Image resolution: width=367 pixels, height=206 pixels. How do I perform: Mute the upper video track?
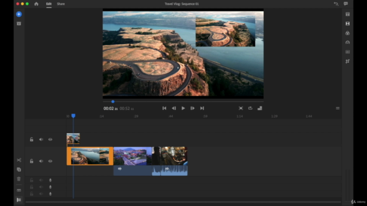41,140
